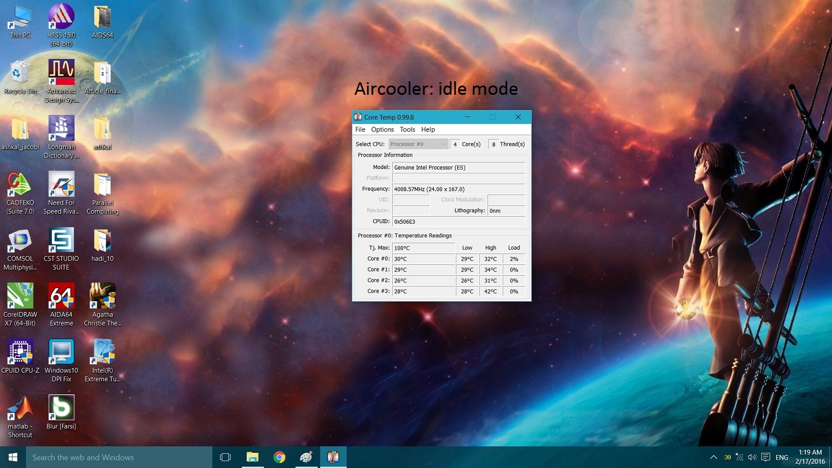Click the Core Temp title bar icon
The height and width of the screenshot is (468, 832).
pyautogui.click(x=358, y=117)
